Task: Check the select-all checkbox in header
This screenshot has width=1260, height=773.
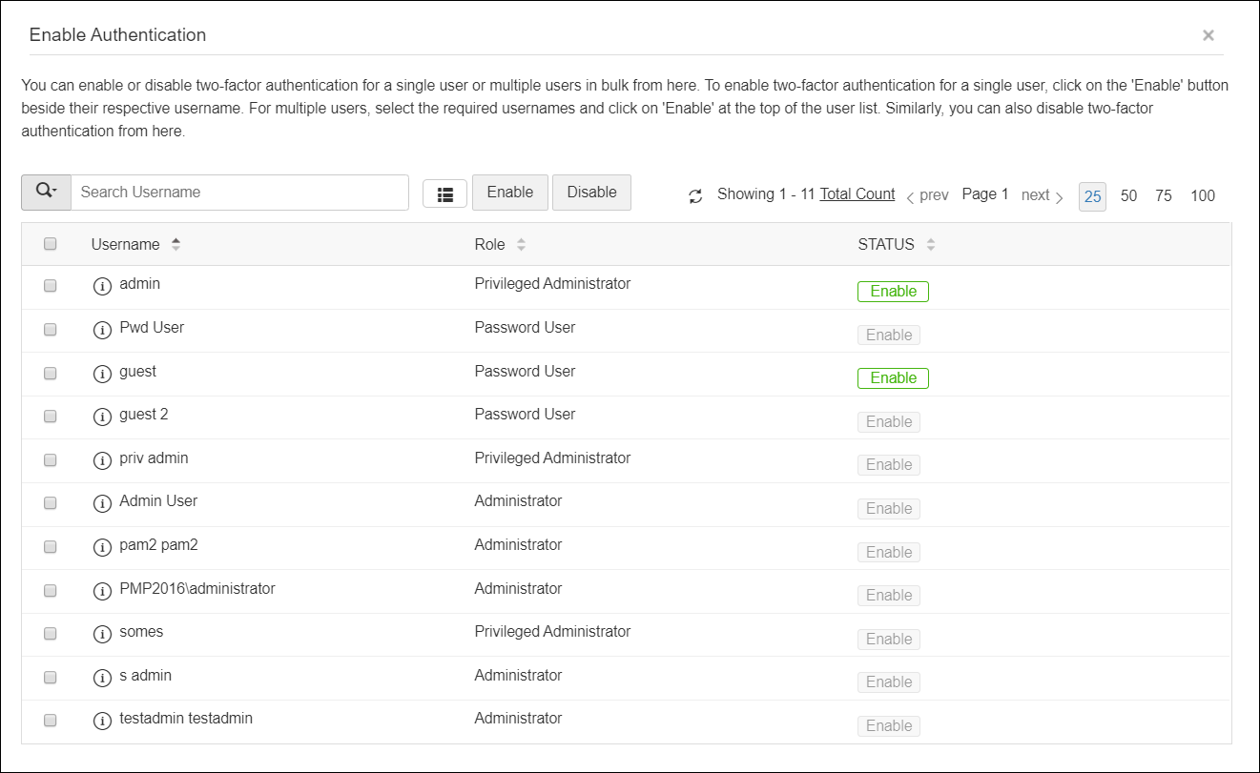Action: pyautogui.click(x=51, y=244)
